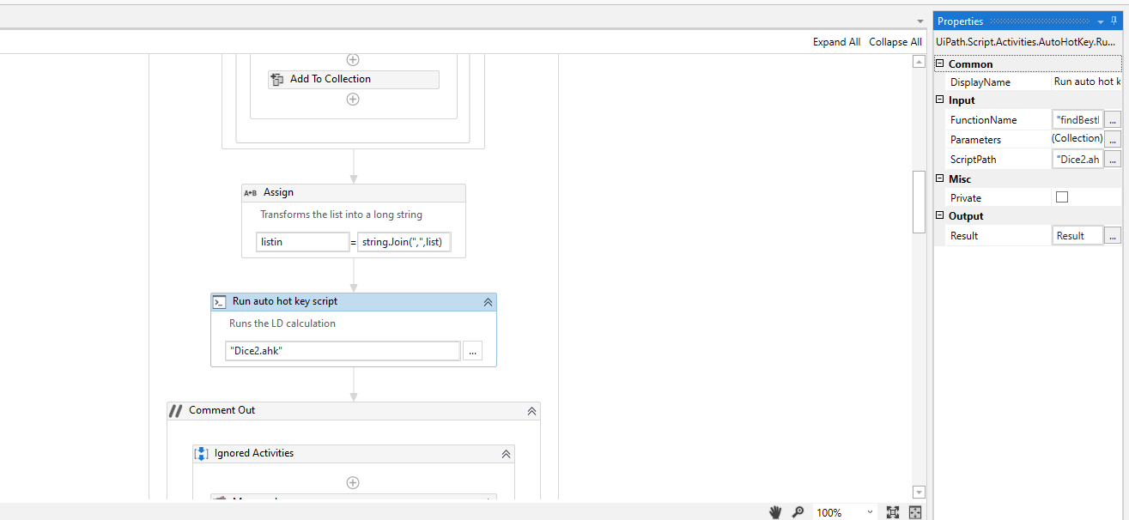Toggle the Private checkbox
The width and height of the screenshot is (1129, 520).
(x=1062, y=197)
